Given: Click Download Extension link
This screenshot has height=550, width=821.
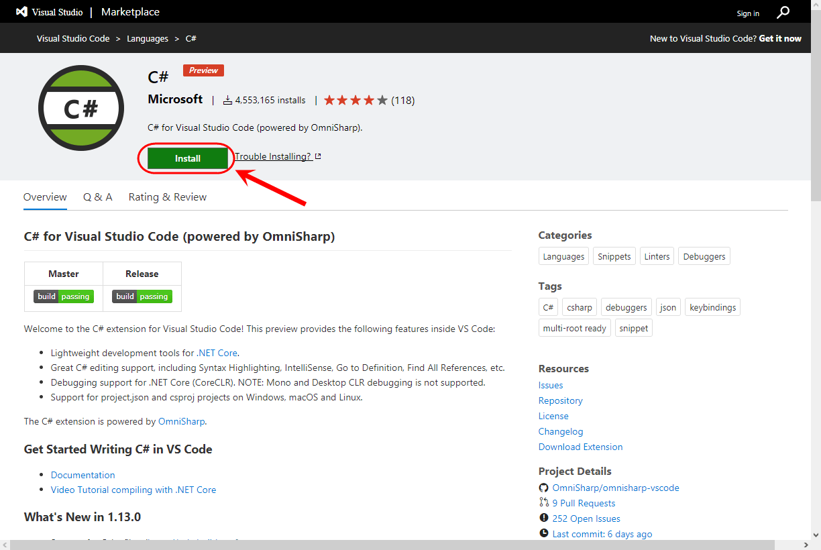Looking at the screenshot, I should tap(581, 447).
